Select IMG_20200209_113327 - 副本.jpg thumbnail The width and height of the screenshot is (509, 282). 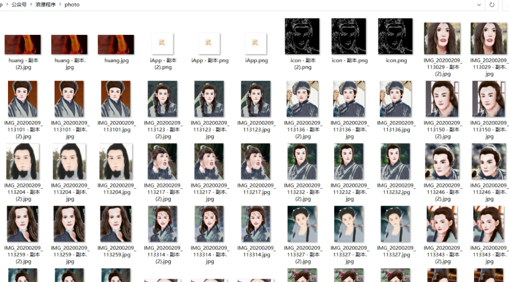coord(349,224)
